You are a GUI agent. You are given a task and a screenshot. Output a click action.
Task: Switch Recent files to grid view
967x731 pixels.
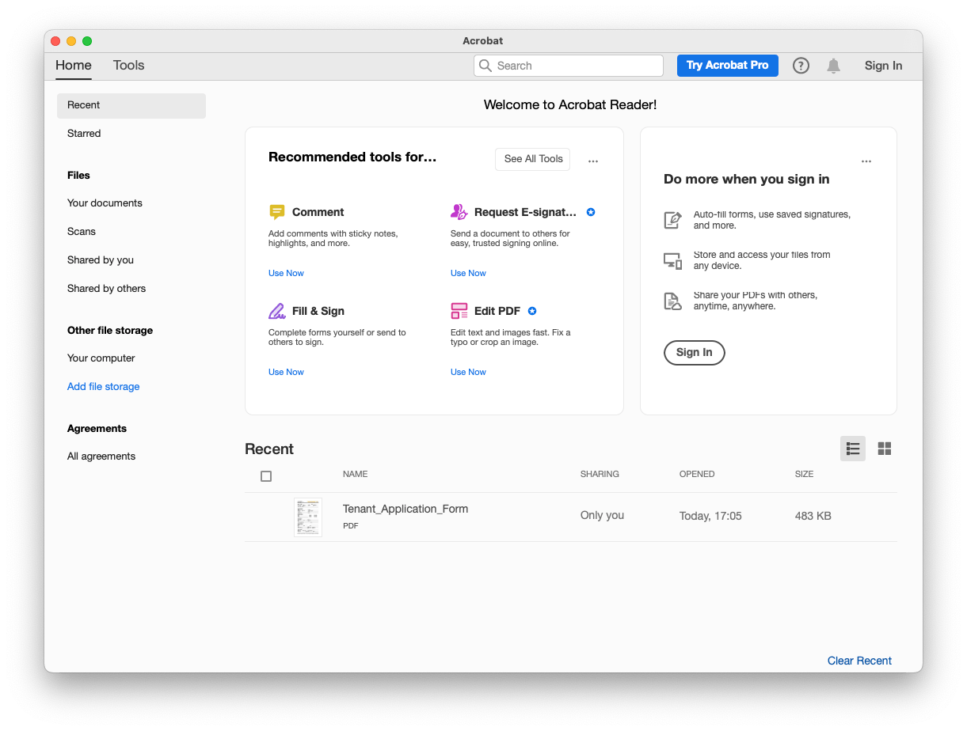(x=885, y=449)
